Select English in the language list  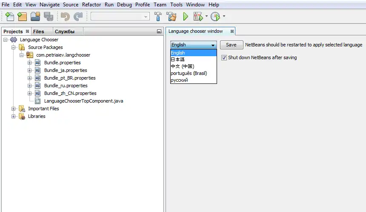point(194,53)
